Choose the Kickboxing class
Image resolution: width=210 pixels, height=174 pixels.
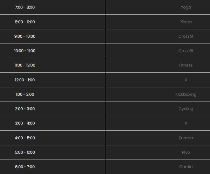tap(186, 94)
